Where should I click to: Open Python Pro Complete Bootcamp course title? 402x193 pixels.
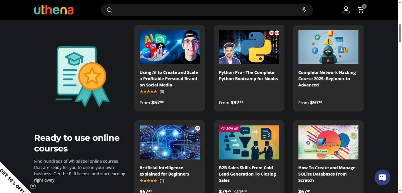click(248, 75)
